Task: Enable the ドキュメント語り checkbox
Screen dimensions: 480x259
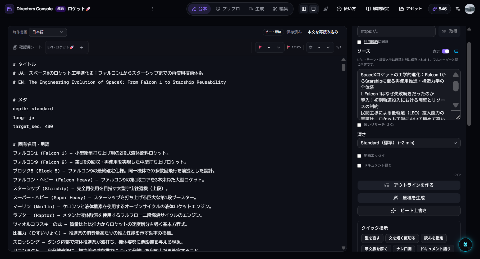Action: point(359,166)
